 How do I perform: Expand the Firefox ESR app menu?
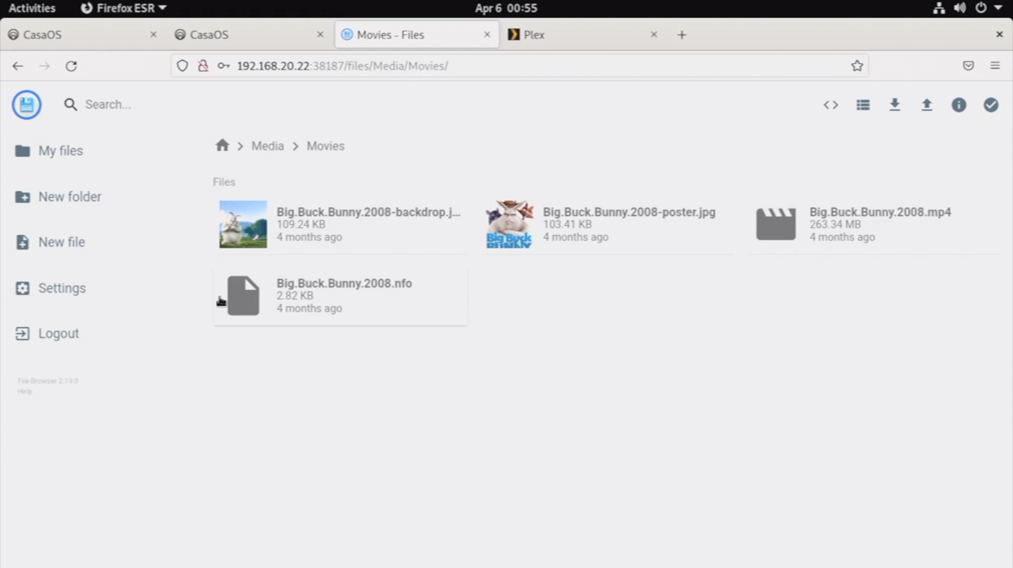click(x=124, y=8)
